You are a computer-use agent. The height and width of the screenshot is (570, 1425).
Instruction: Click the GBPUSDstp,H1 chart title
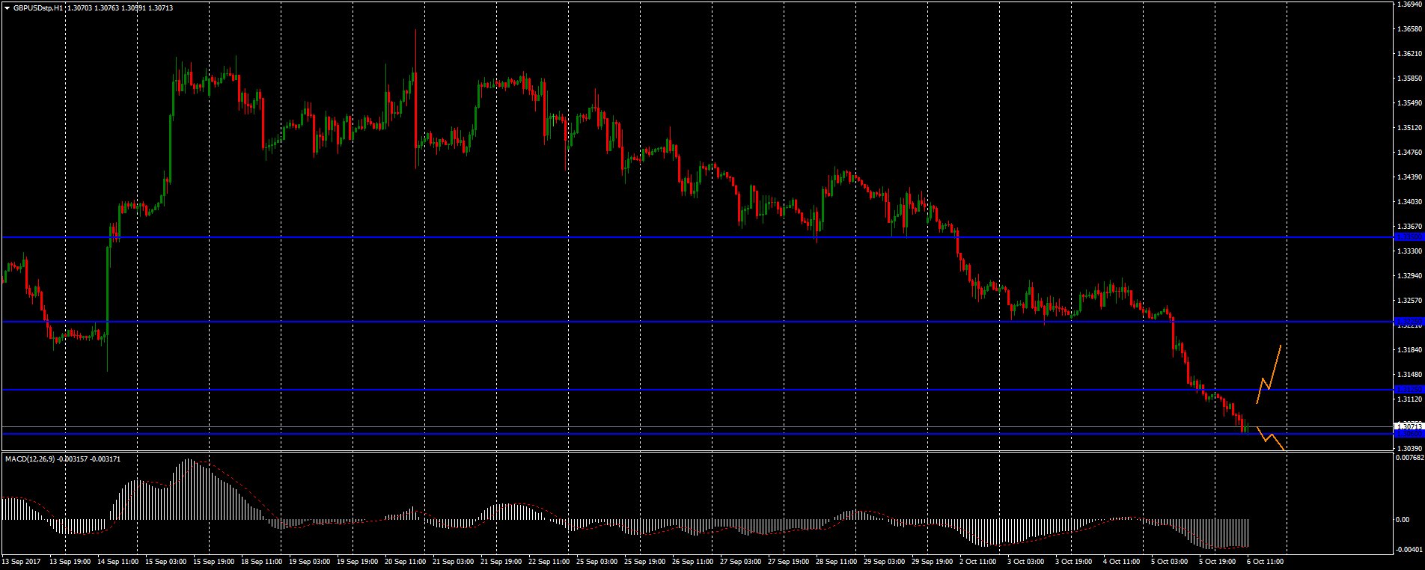37,7
